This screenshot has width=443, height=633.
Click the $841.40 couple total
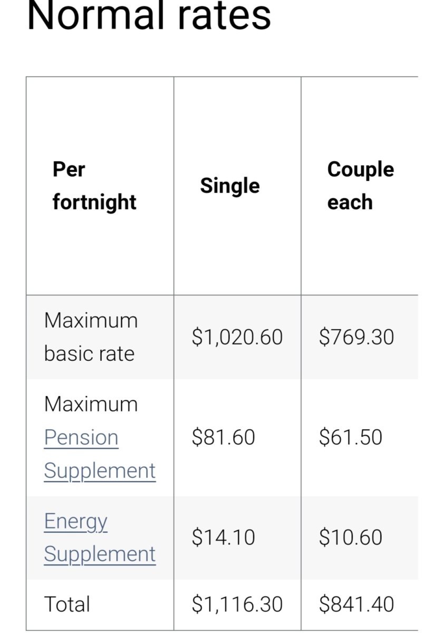[357, 605]
